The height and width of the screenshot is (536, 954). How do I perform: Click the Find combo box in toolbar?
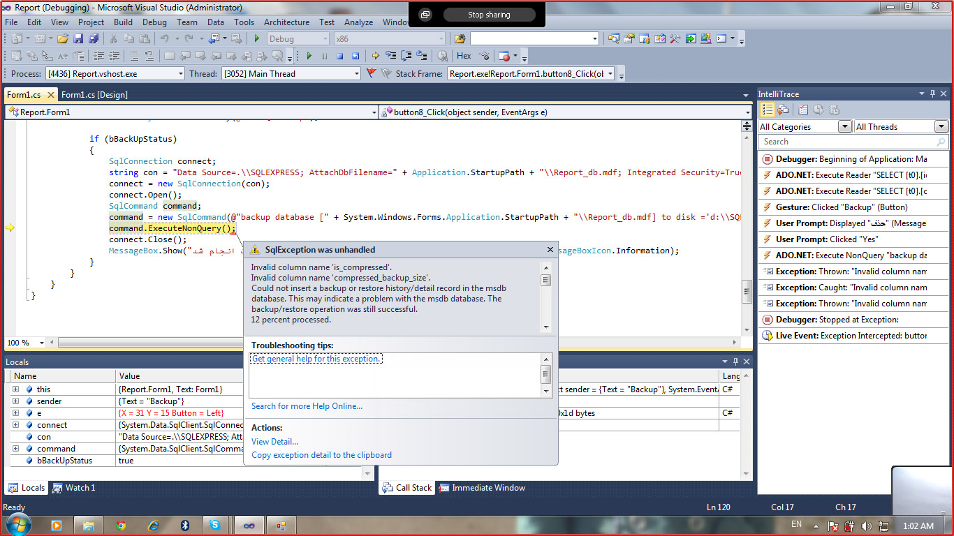tap(534, 39)
